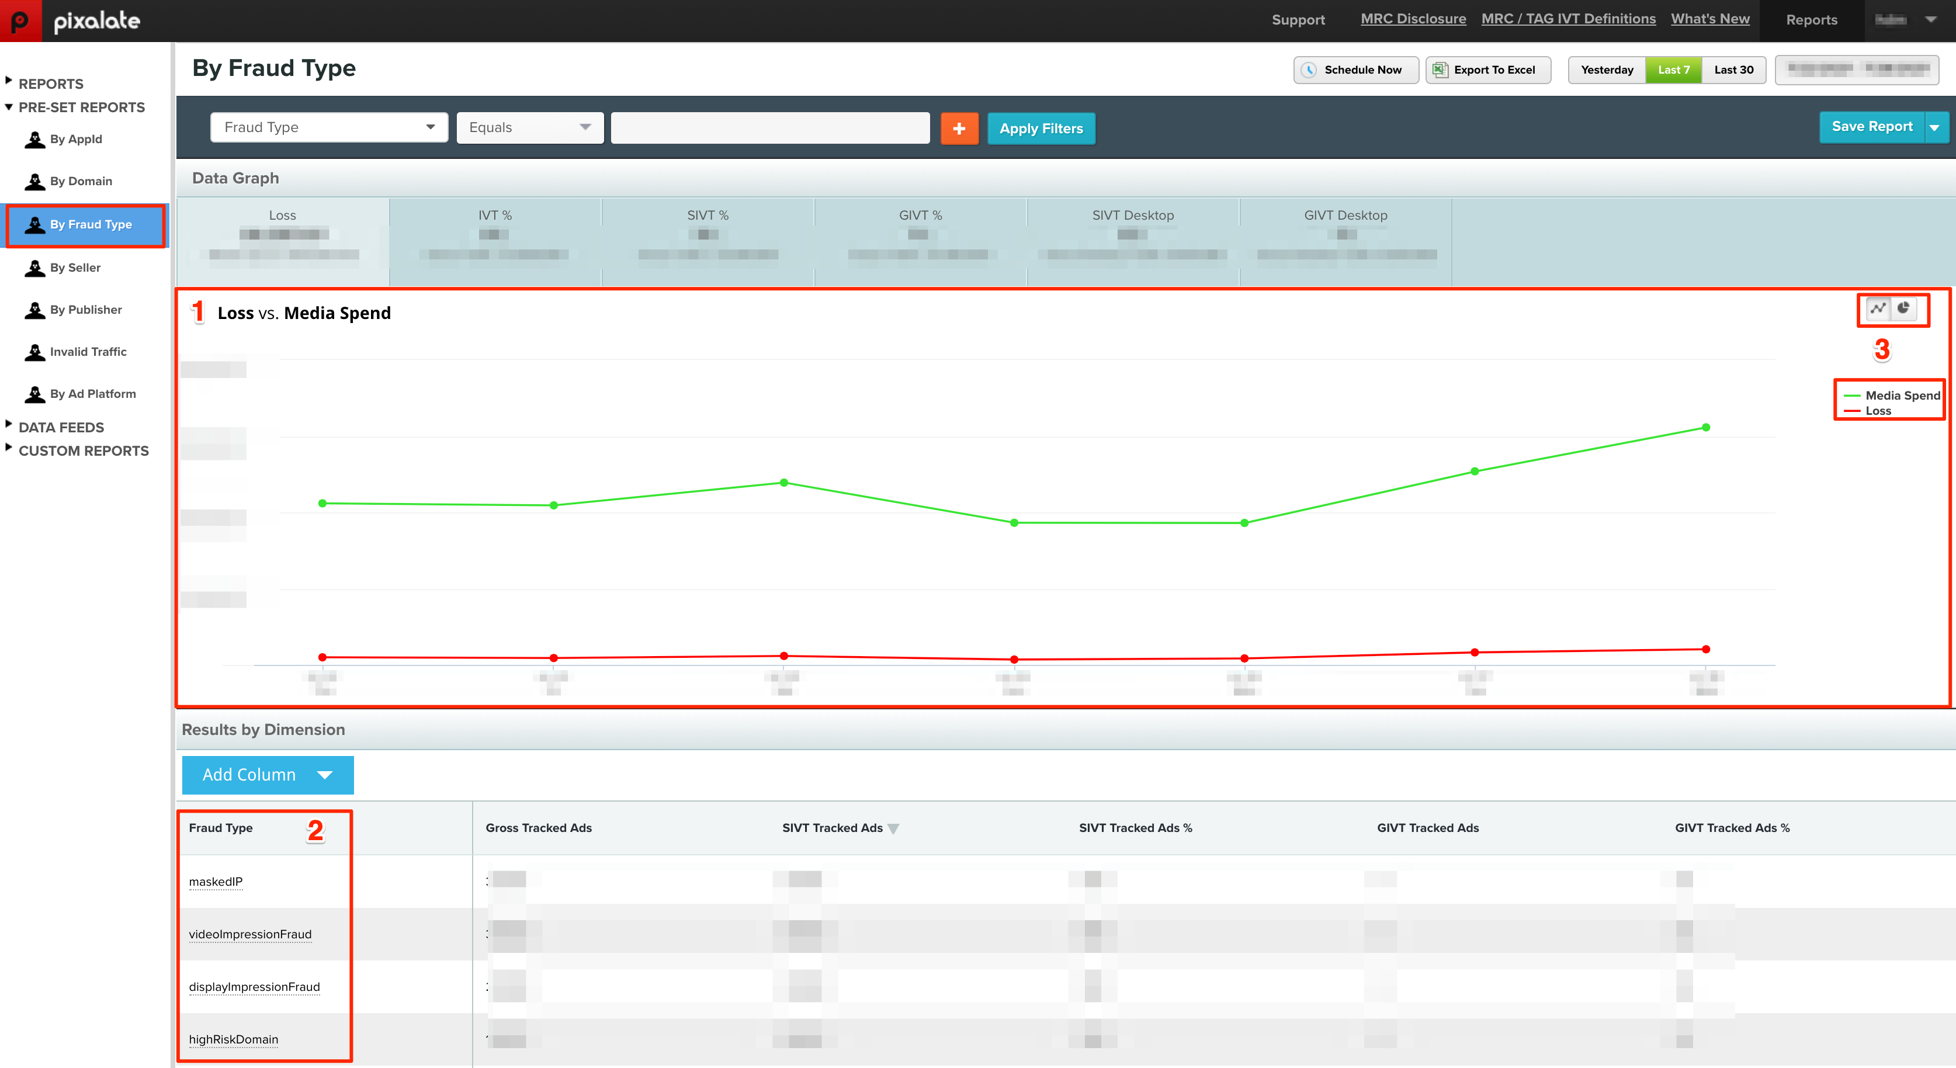Open the By Publisher report
This screenshot has width=1956, height=1068.
(x=85, y=310)
